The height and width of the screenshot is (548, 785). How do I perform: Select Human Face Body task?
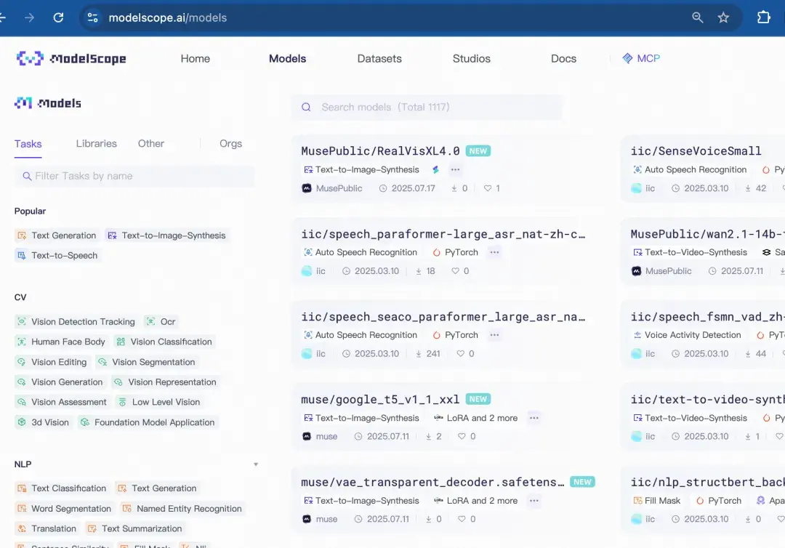pos(61,342)
